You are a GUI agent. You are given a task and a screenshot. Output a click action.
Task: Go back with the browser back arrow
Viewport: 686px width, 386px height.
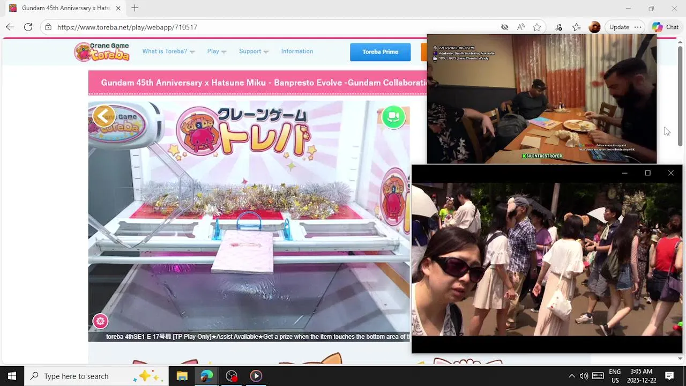(x=10, y=27)
